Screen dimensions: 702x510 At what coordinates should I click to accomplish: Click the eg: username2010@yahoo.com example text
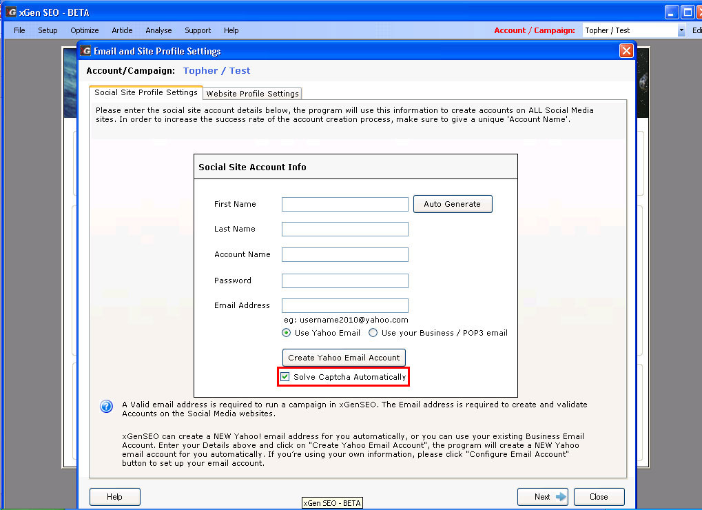coord(346,320)
